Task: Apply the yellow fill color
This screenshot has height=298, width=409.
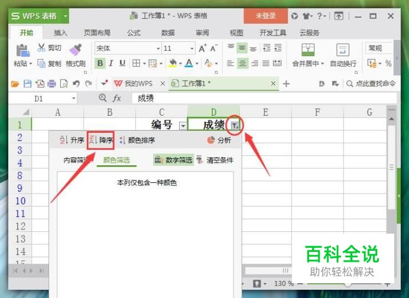Action: (173, 63)
